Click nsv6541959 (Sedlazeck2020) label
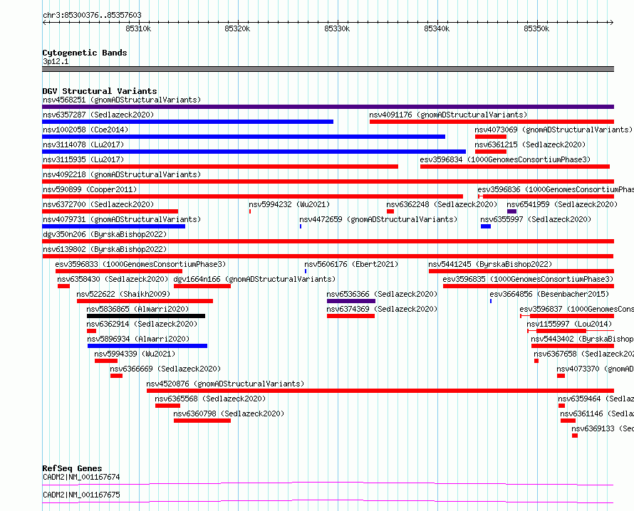Image resolution: width=634 pixels, height=511 pixels. 562,204
